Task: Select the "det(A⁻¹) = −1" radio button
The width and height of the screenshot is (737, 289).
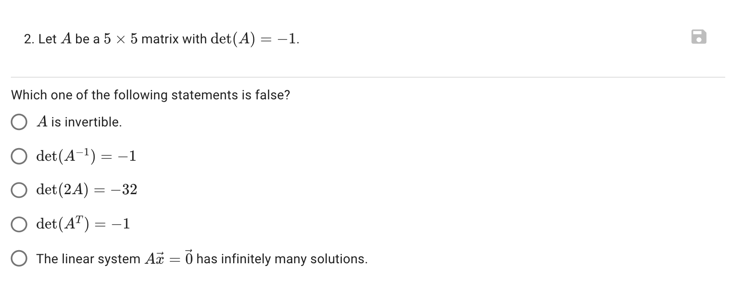Action: pyautogui.click(x=19, y=156)
